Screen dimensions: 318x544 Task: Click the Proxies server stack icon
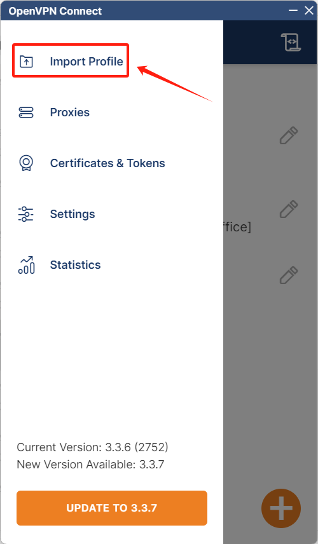point(26,112)
